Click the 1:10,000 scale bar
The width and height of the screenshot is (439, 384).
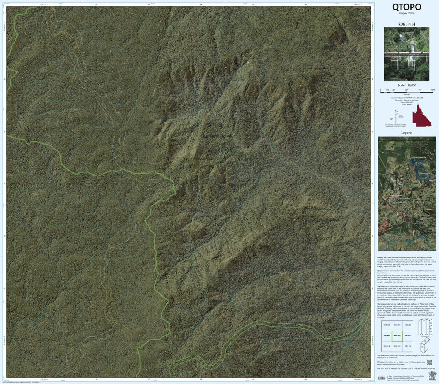(x=406, y=92)
